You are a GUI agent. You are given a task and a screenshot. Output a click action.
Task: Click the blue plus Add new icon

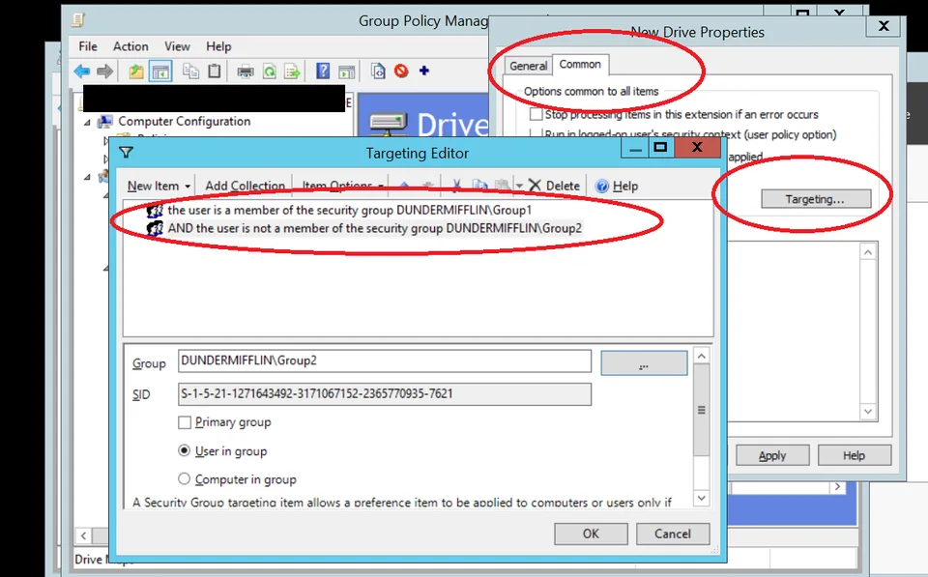(x=423, y=71)
